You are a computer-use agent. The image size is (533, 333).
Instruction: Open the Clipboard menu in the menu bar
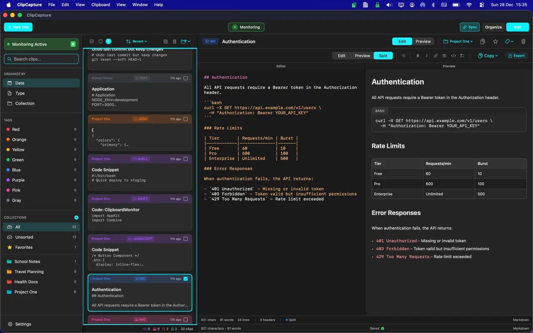tap(100, 5)
